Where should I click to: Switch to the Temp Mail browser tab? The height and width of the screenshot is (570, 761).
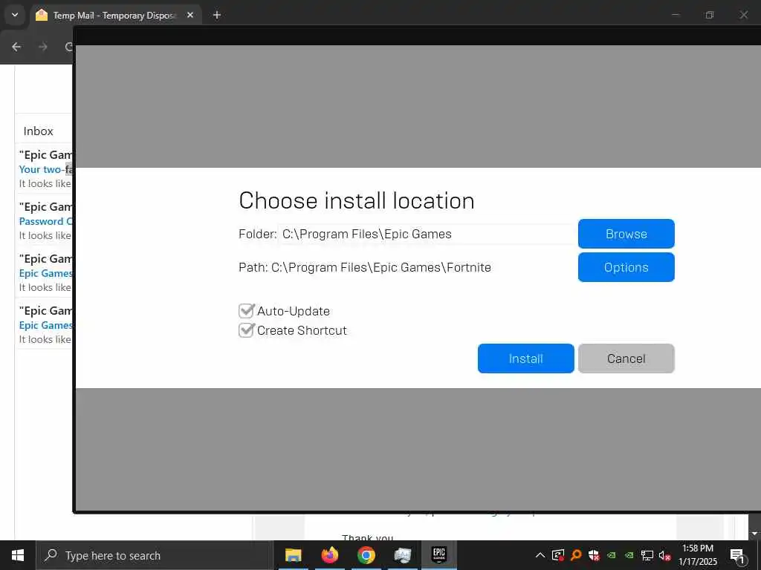(115, 16)
